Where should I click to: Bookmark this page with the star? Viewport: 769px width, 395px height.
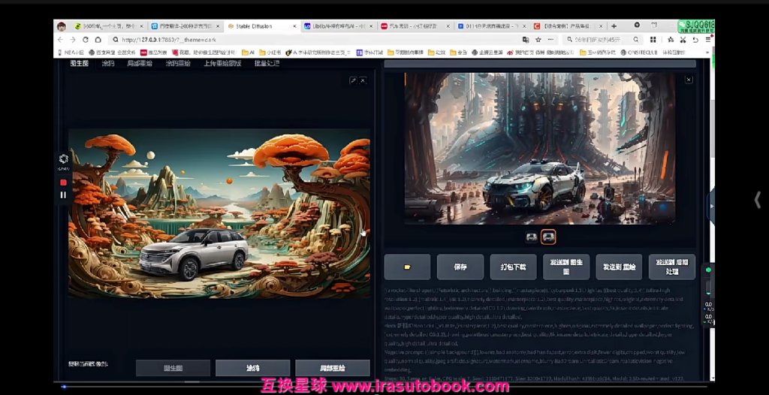538,40
